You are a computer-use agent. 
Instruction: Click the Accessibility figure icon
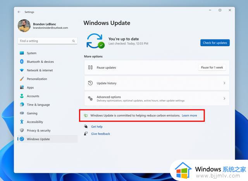[x=22, y=122]
